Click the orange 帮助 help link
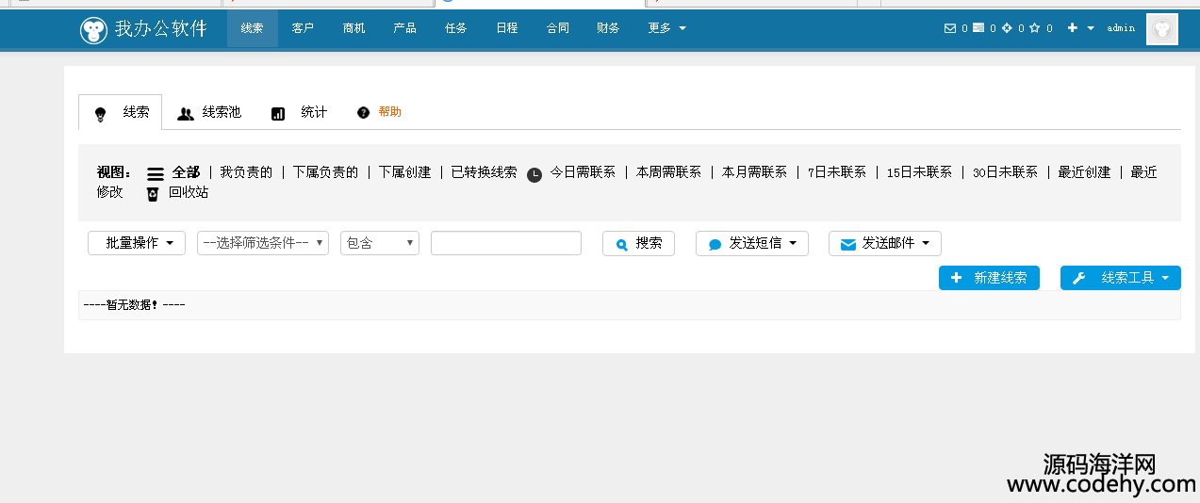Image resolution: width=1200 pixels, height=503 pixels. [x=390, y=112]
